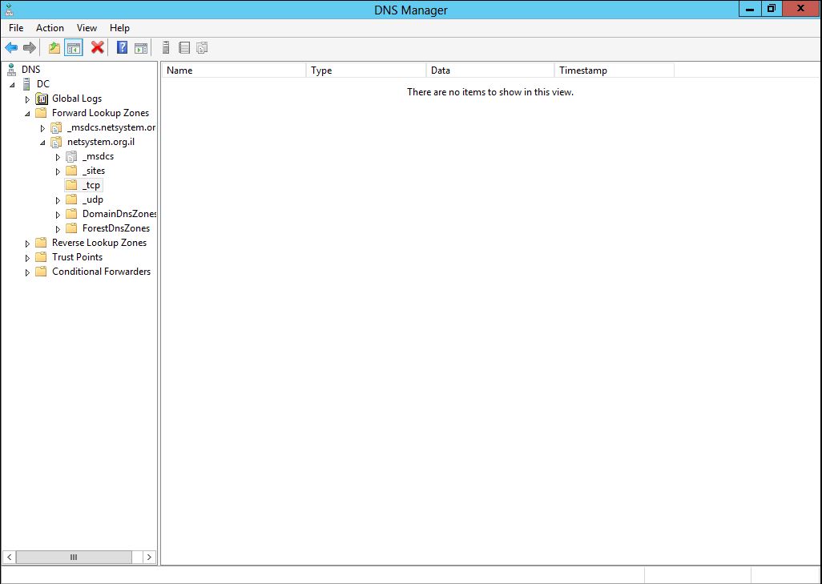Viewport: 822px width, 584px height.
Task: Go up one level in tree
Action: (54, 48)
